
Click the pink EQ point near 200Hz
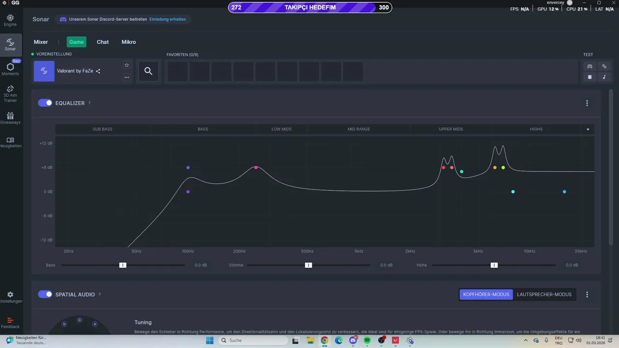256,168
